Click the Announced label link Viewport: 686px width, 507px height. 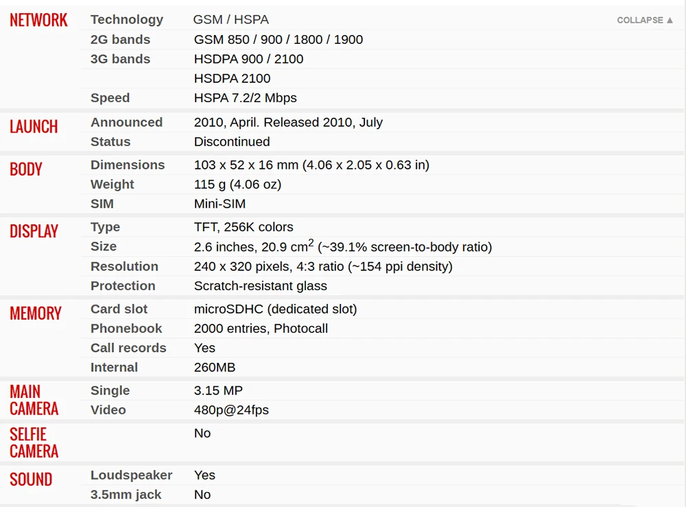[x=126, y=122]
